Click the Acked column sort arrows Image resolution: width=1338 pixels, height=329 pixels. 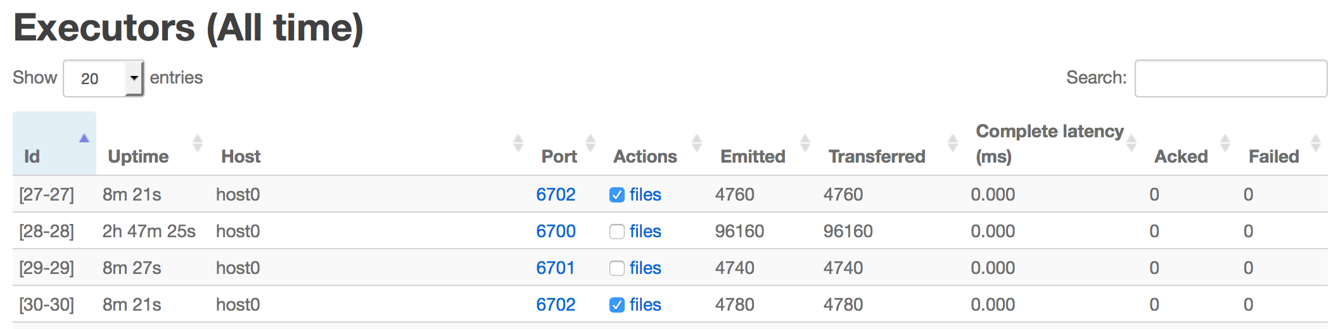1225,143
